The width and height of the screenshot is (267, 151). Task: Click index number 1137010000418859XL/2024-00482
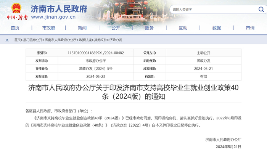pyautogui.click(x=96, y=53)
